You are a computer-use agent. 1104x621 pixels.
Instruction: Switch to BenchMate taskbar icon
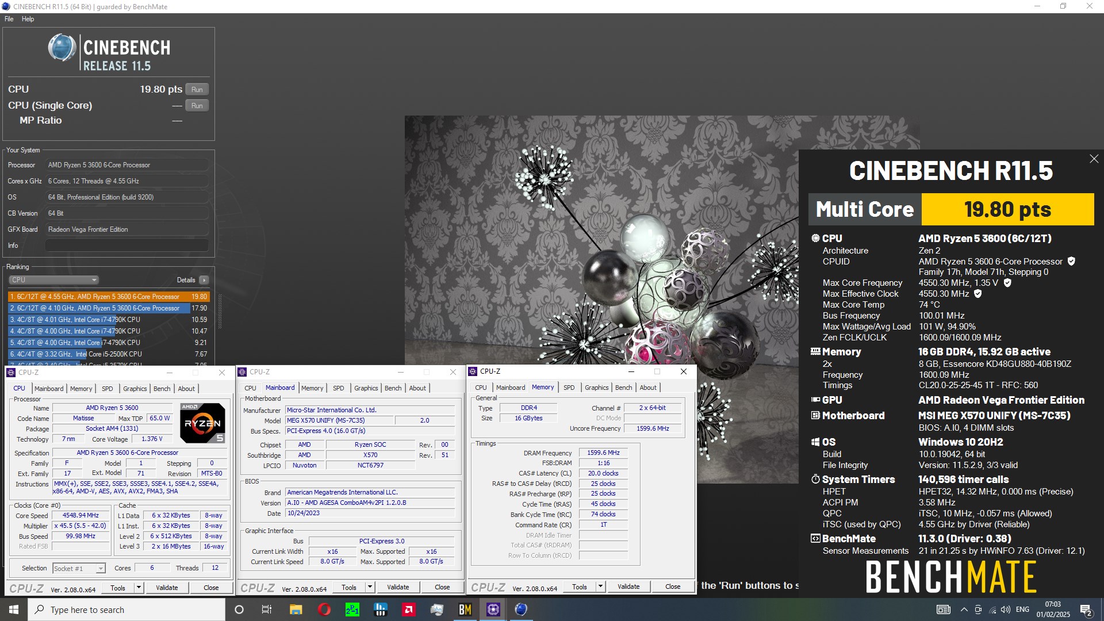tap(465, 609)
